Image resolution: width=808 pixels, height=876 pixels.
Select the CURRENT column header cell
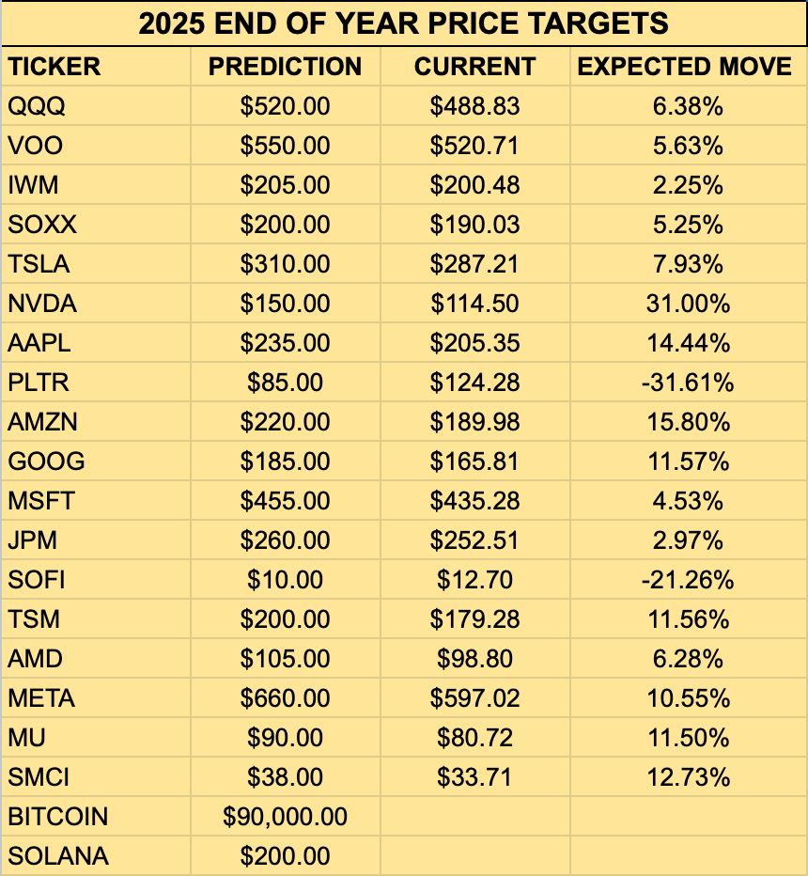pyautogui.click(x=475, y=67)
